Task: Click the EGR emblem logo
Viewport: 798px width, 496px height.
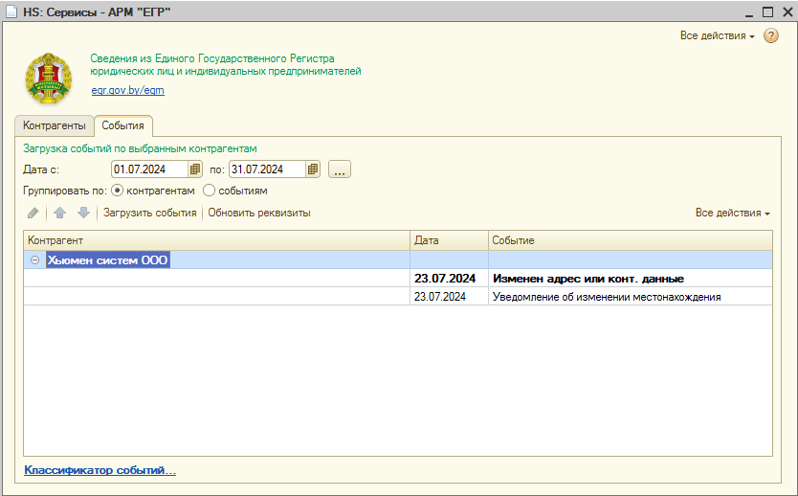Action: [x=48, y=79]
